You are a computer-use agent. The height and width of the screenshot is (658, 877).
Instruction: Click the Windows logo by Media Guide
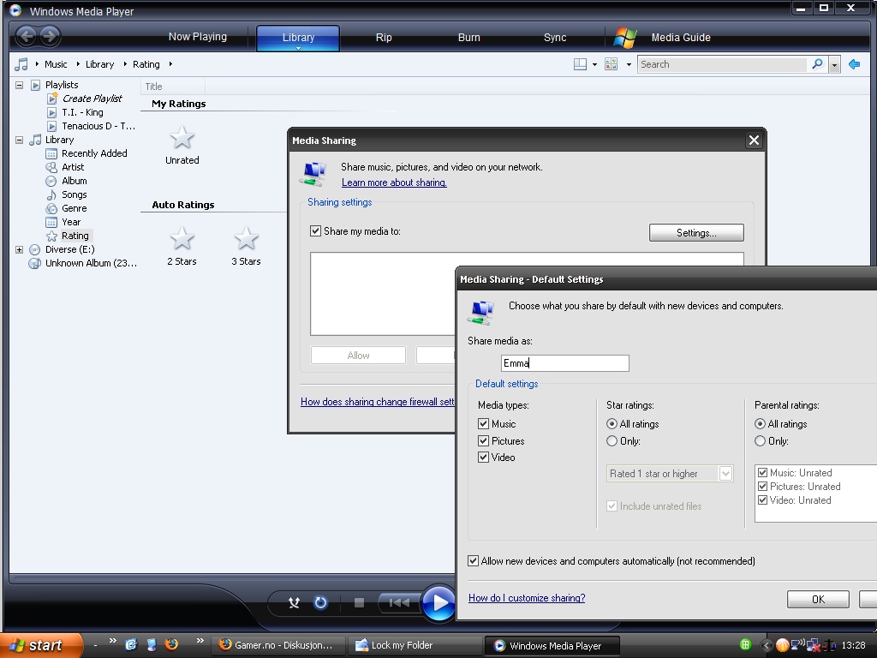click(625, 37)
